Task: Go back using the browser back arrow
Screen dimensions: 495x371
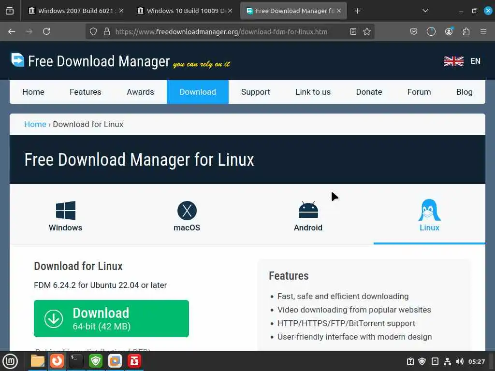Action: coord(12,31)
